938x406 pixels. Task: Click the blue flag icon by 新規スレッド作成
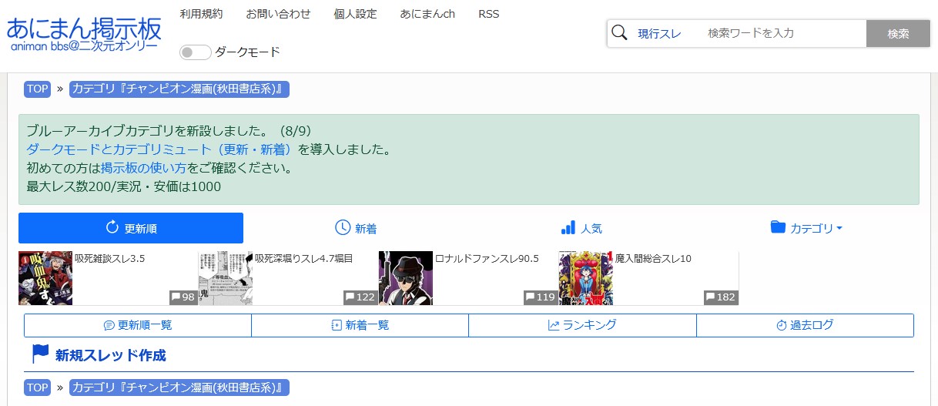coord(40,354)
